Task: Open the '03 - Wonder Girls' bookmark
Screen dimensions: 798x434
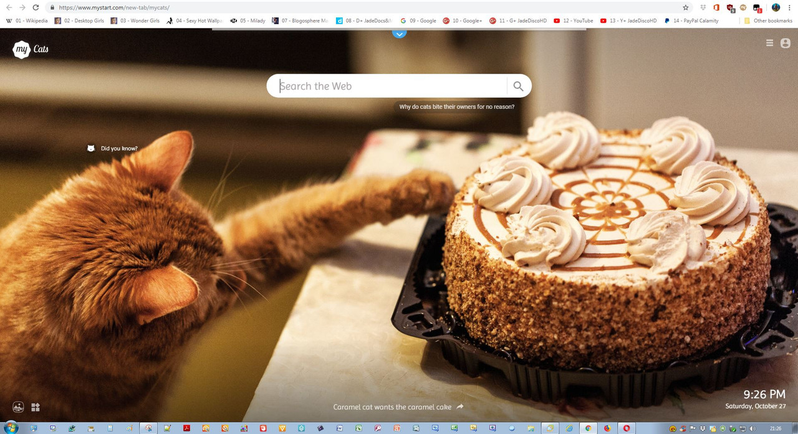Action: (135, 21)
